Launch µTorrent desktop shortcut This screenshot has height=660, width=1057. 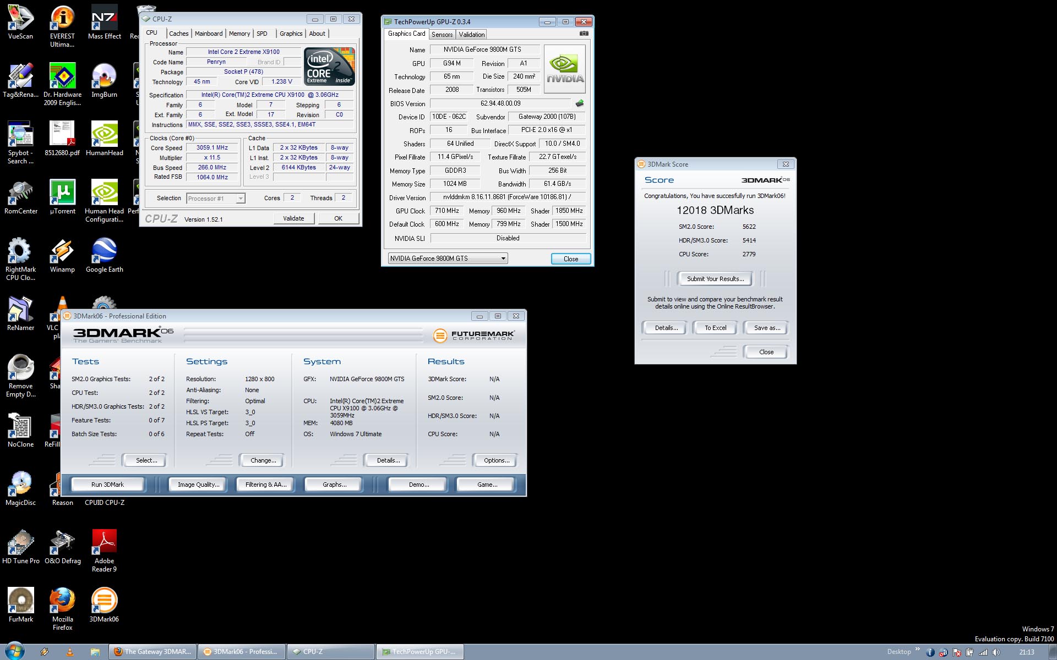62,197
